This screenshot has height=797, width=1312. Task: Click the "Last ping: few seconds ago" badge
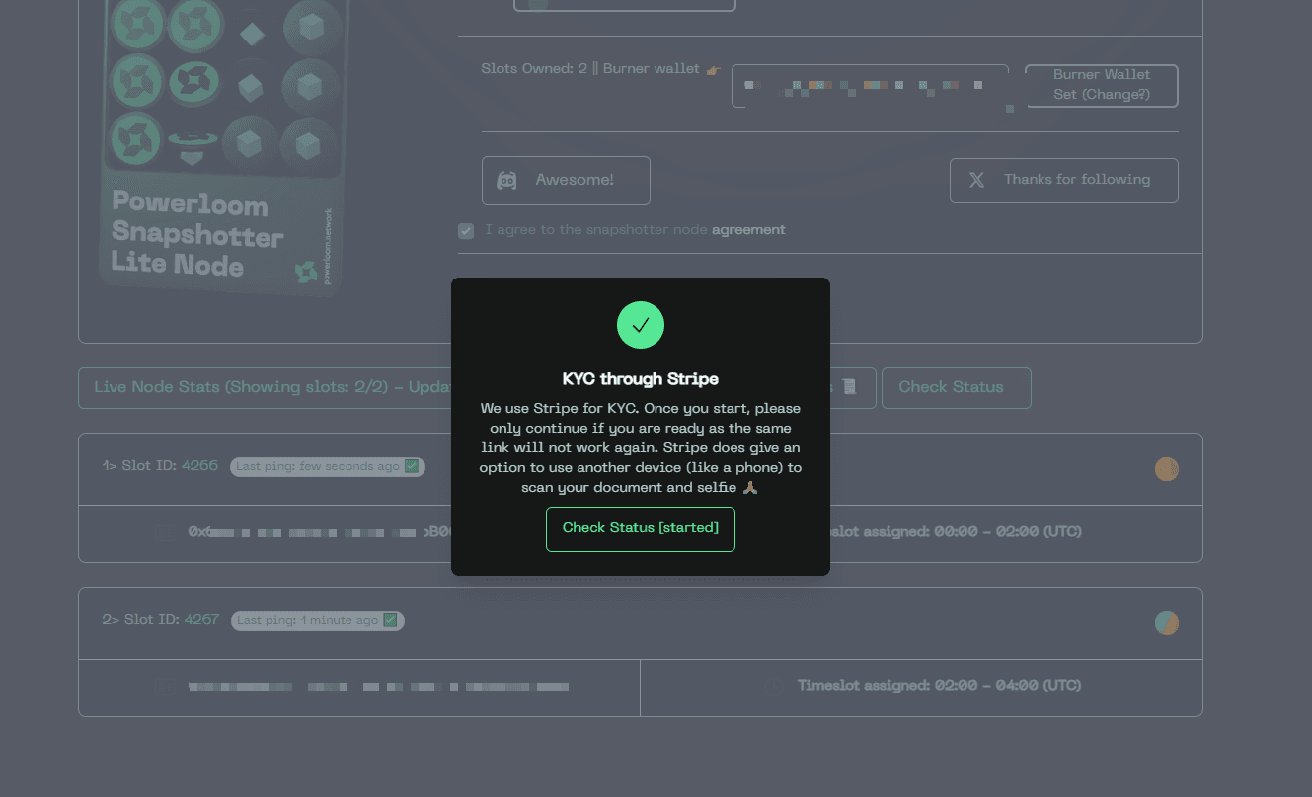click(328, 466)
